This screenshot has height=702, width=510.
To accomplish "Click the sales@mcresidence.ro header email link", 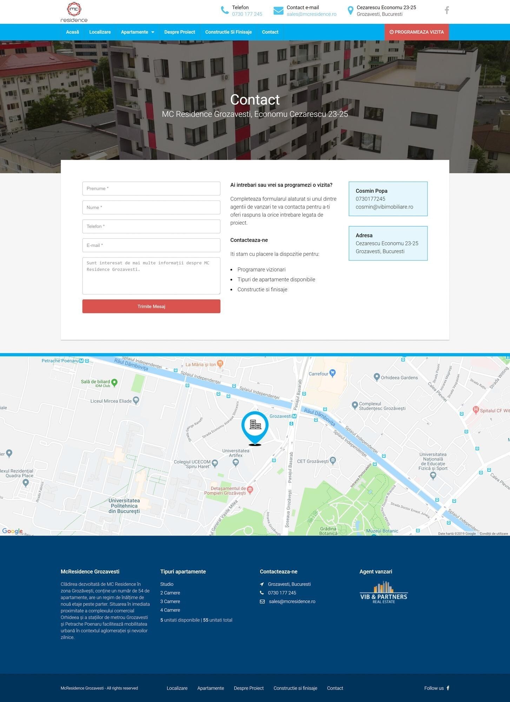I will click(x=311, y=14).
